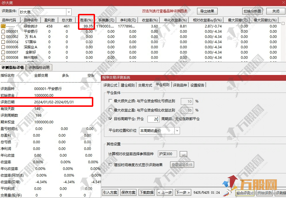This screenshot has height=198, width=286.
Task: Tick the checkbox for stock 000007 全新好
Action: tap(3, 52)
